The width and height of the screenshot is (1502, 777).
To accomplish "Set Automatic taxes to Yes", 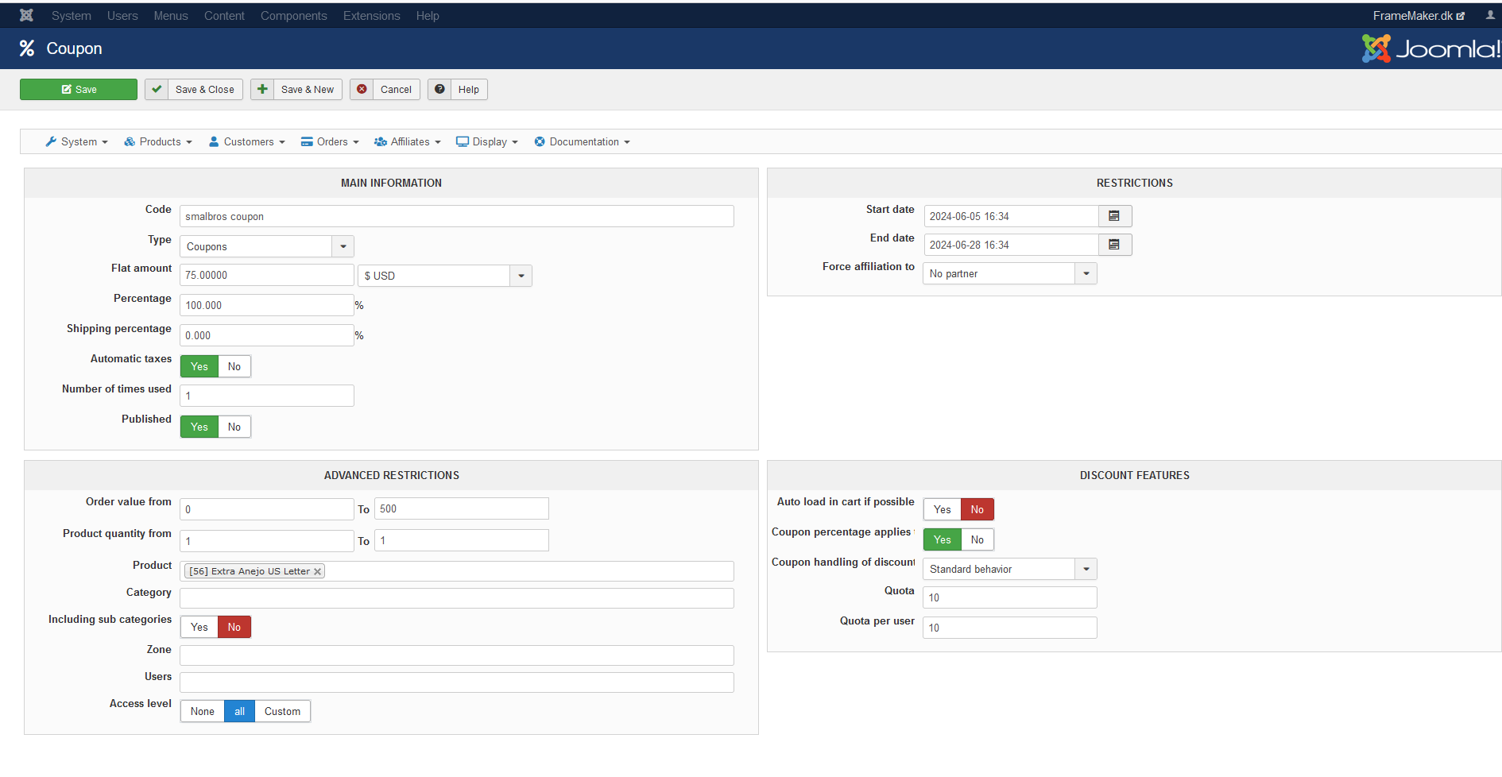I will [x=199, y=366].
